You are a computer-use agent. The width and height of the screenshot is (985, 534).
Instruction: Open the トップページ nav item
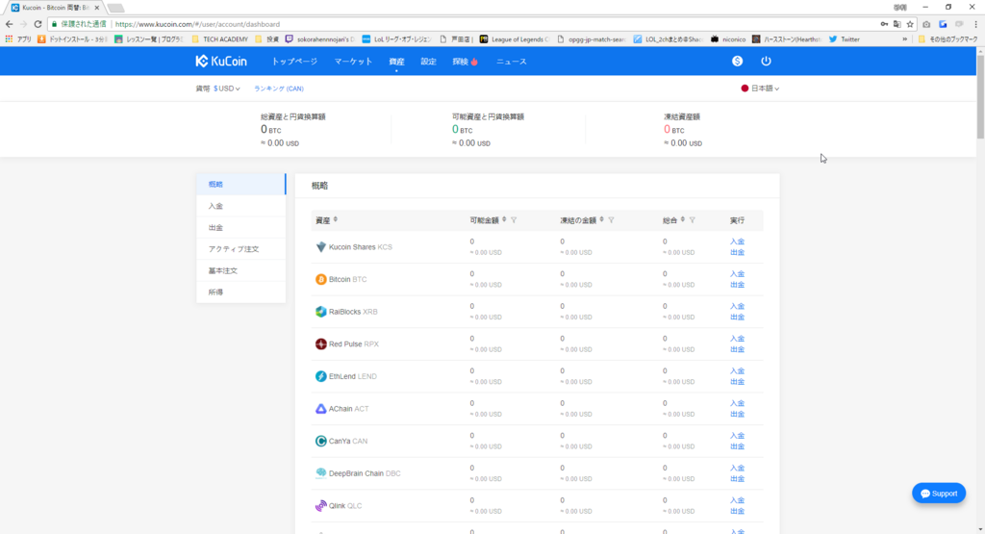[x=294, y=62]
